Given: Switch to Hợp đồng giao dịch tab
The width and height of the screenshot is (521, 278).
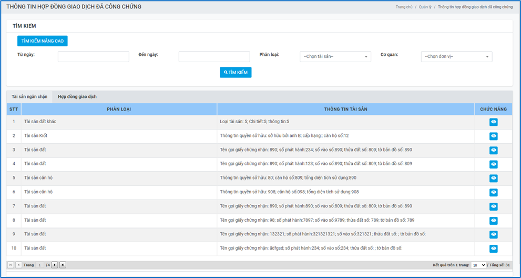Looking at the screenshot, I should [77, 97].
